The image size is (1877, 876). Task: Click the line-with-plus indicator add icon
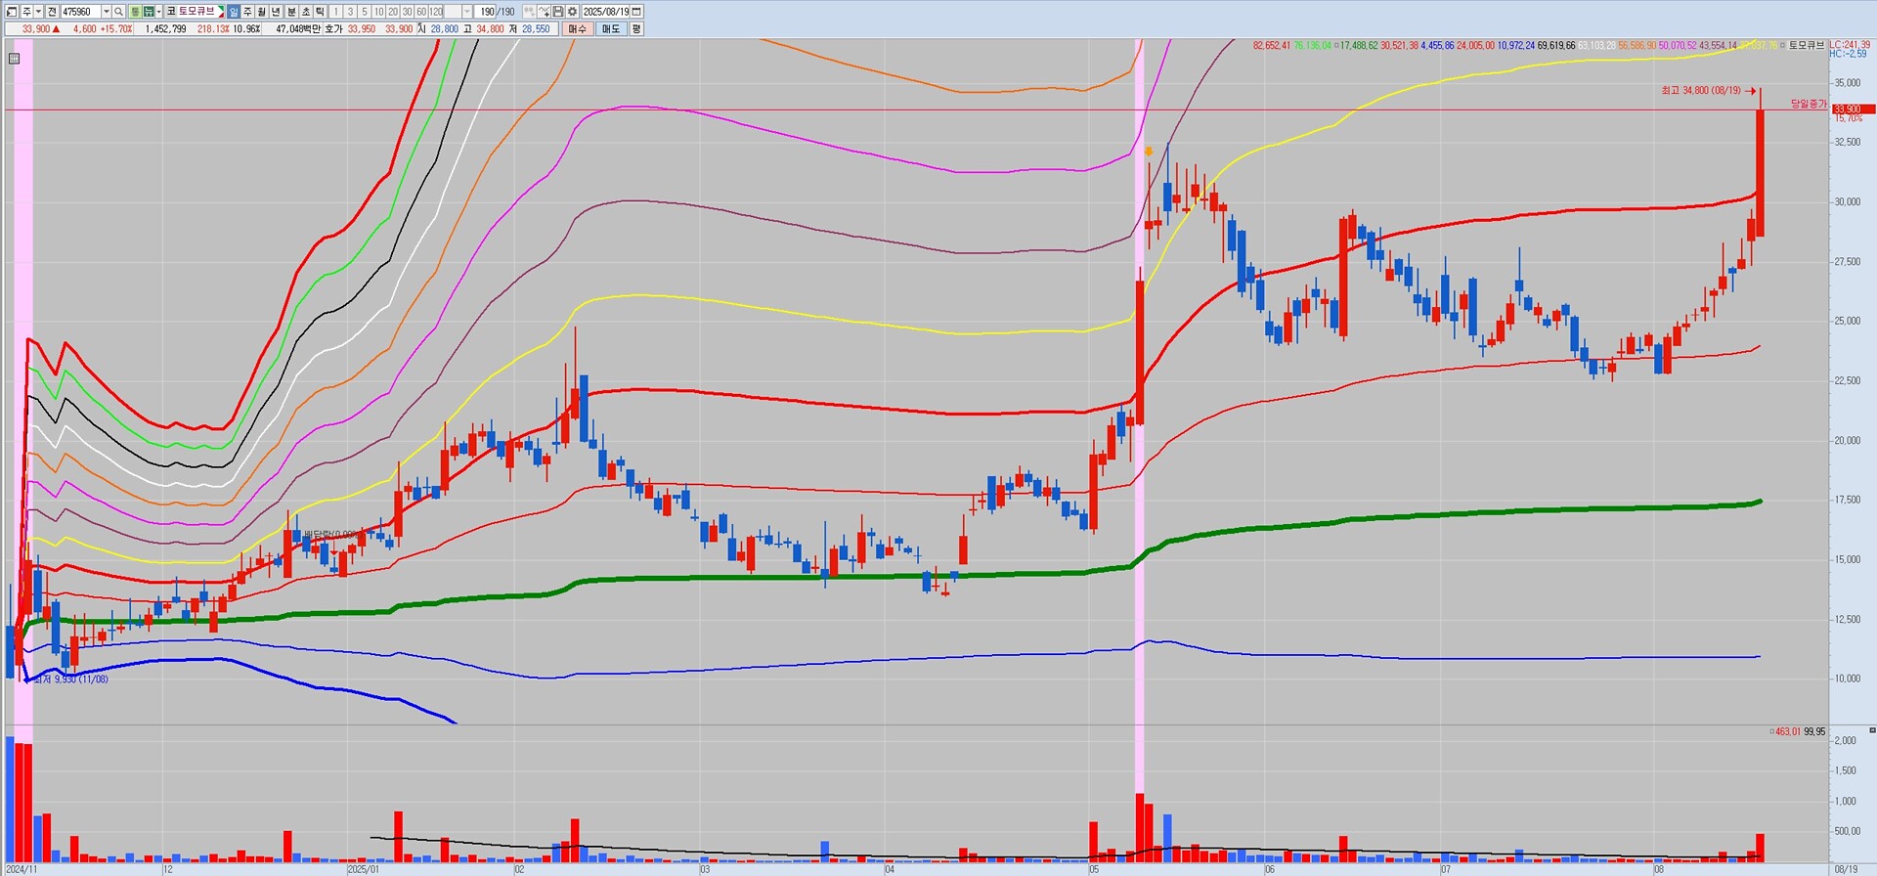(544, 12)
